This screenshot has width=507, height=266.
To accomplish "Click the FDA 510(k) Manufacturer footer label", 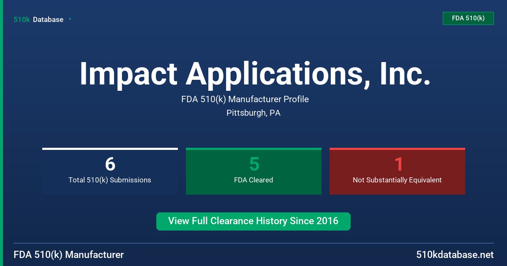I will tap(69, 255).
